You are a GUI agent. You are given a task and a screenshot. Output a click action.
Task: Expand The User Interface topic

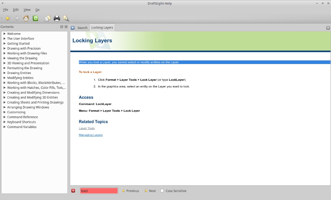[4, 39]
